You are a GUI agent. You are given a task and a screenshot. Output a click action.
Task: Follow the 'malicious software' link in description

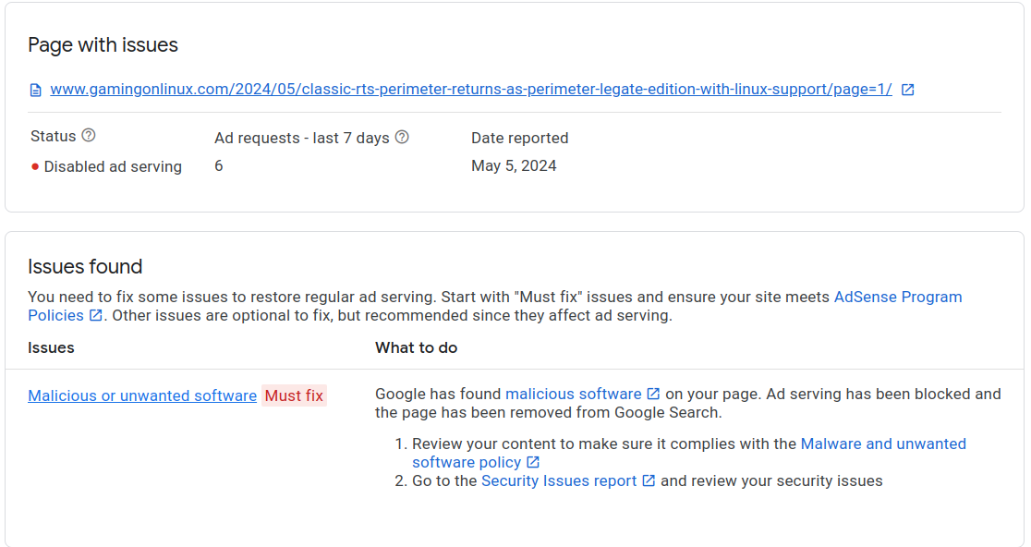[573, 394]
